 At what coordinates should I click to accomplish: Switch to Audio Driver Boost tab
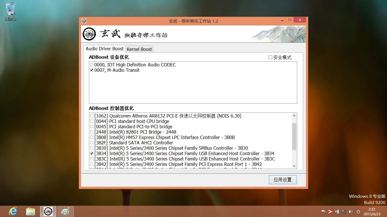pos(105,49)
